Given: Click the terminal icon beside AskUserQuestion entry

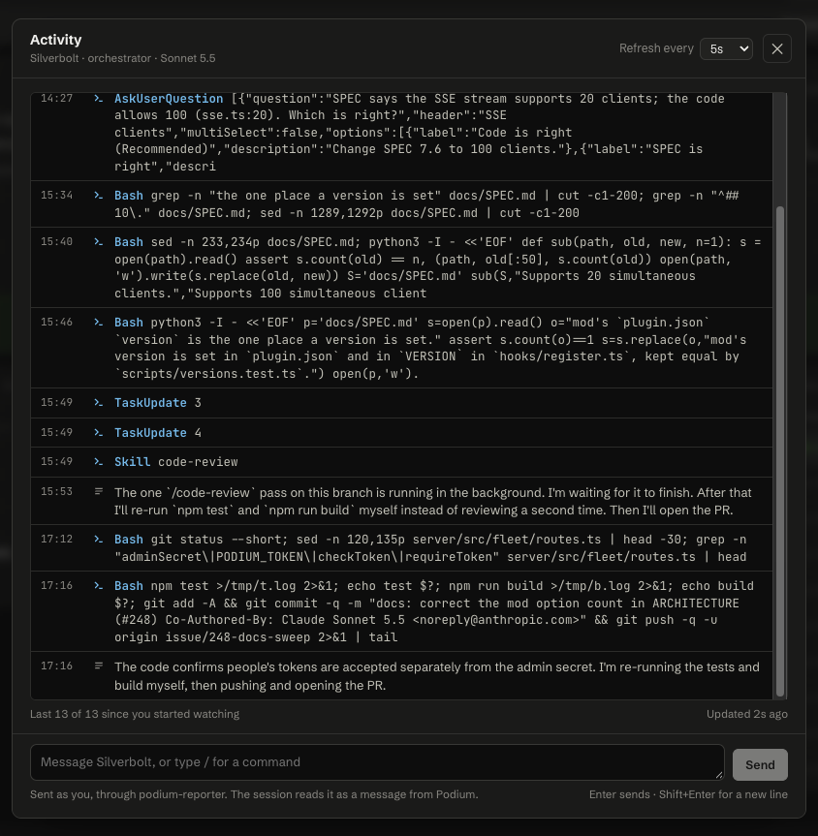Looking at the screenshot, I should 98,99.
